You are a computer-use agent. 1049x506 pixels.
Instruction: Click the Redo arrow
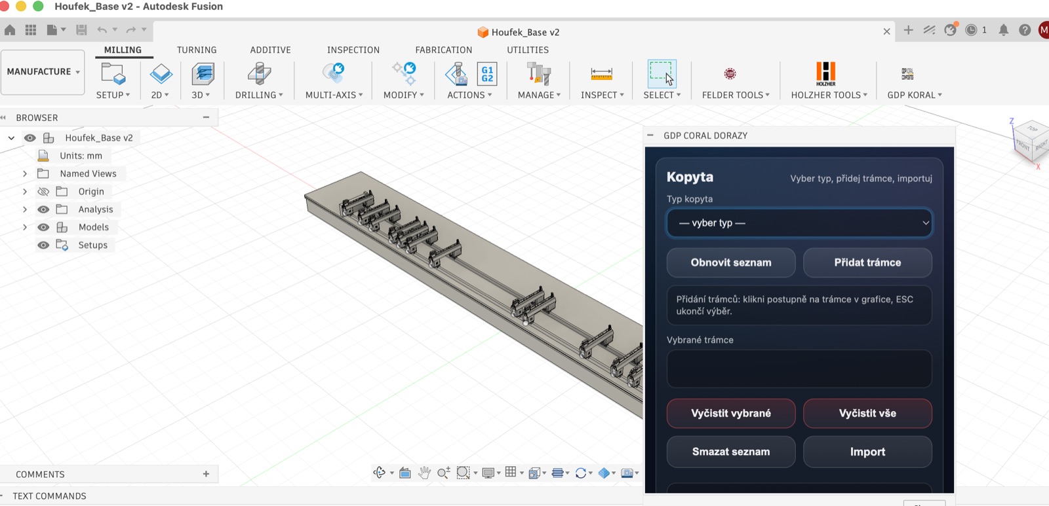coord(131,30)
